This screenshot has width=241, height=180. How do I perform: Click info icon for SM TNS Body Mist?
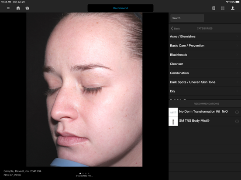[237, 121]
